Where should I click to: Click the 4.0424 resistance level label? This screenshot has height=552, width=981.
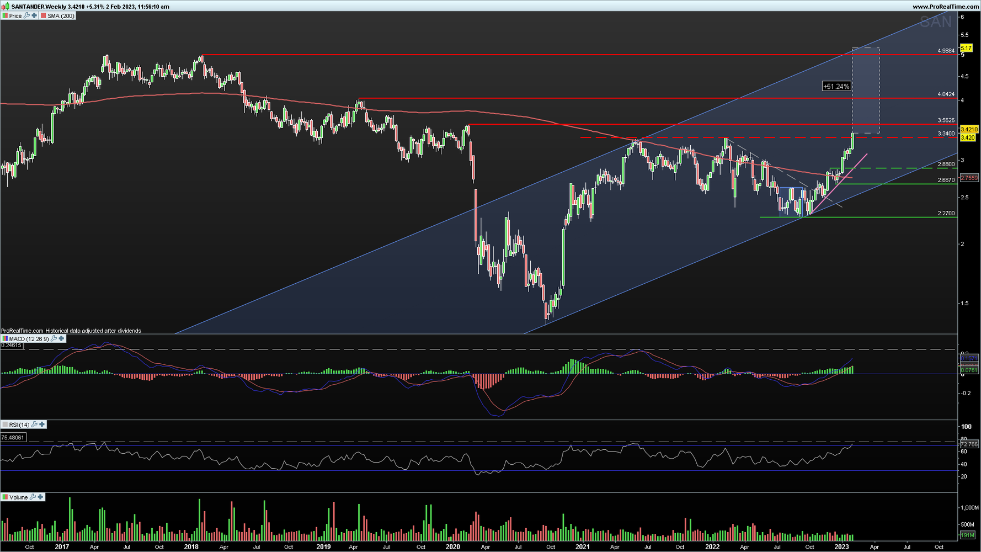[x=946, y=94]
